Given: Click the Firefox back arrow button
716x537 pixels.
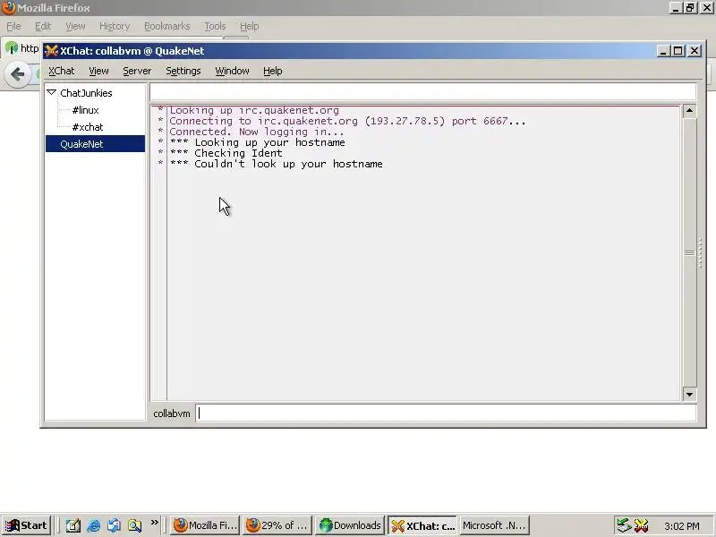Looking at the screenshot, I should pos(17,74).
